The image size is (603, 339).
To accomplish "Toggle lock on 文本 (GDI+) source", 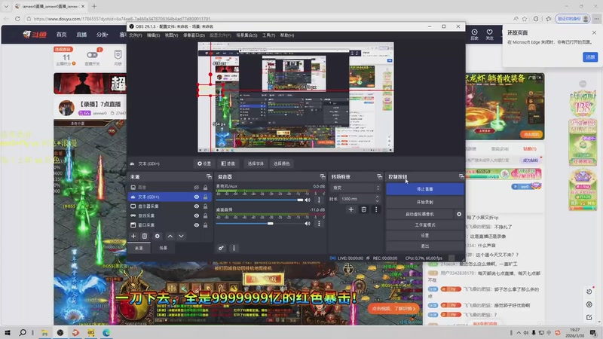I will (205, 197).
